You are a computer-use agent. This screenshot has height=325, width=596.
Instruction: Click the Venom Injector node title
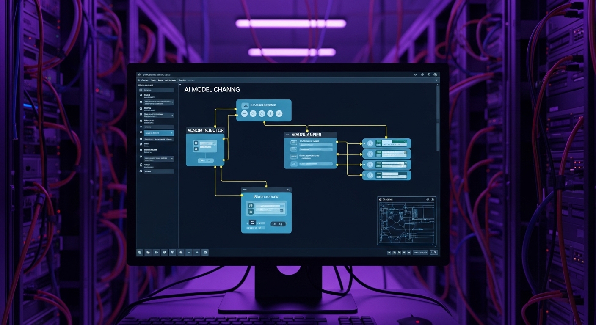click(x=206, y=130)
